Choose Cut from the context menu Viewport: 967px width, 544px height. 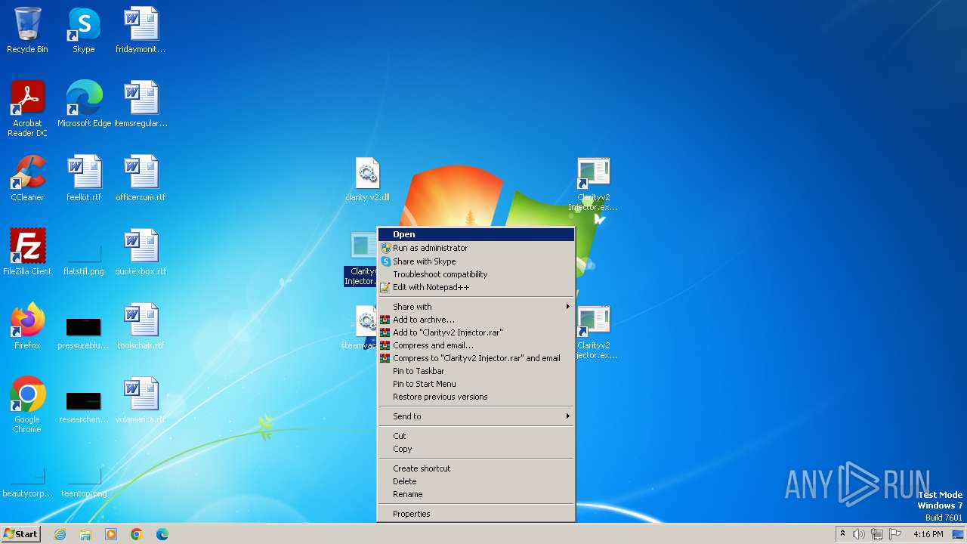[476, 436]
